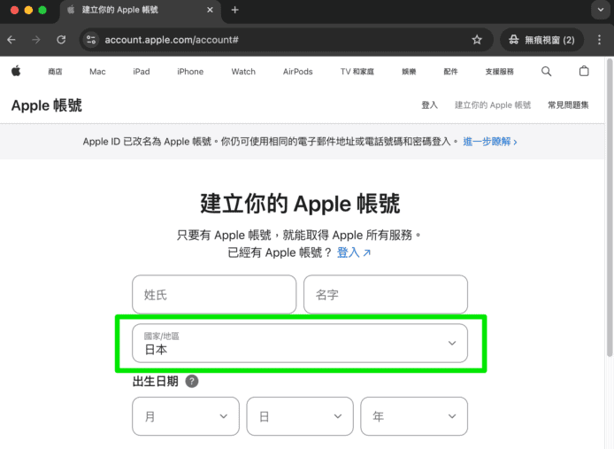Viewport: 614px width, 449px height.
Task: Click the incognito window indicator 無痕視窗 (2)
Action: point(542,40)
